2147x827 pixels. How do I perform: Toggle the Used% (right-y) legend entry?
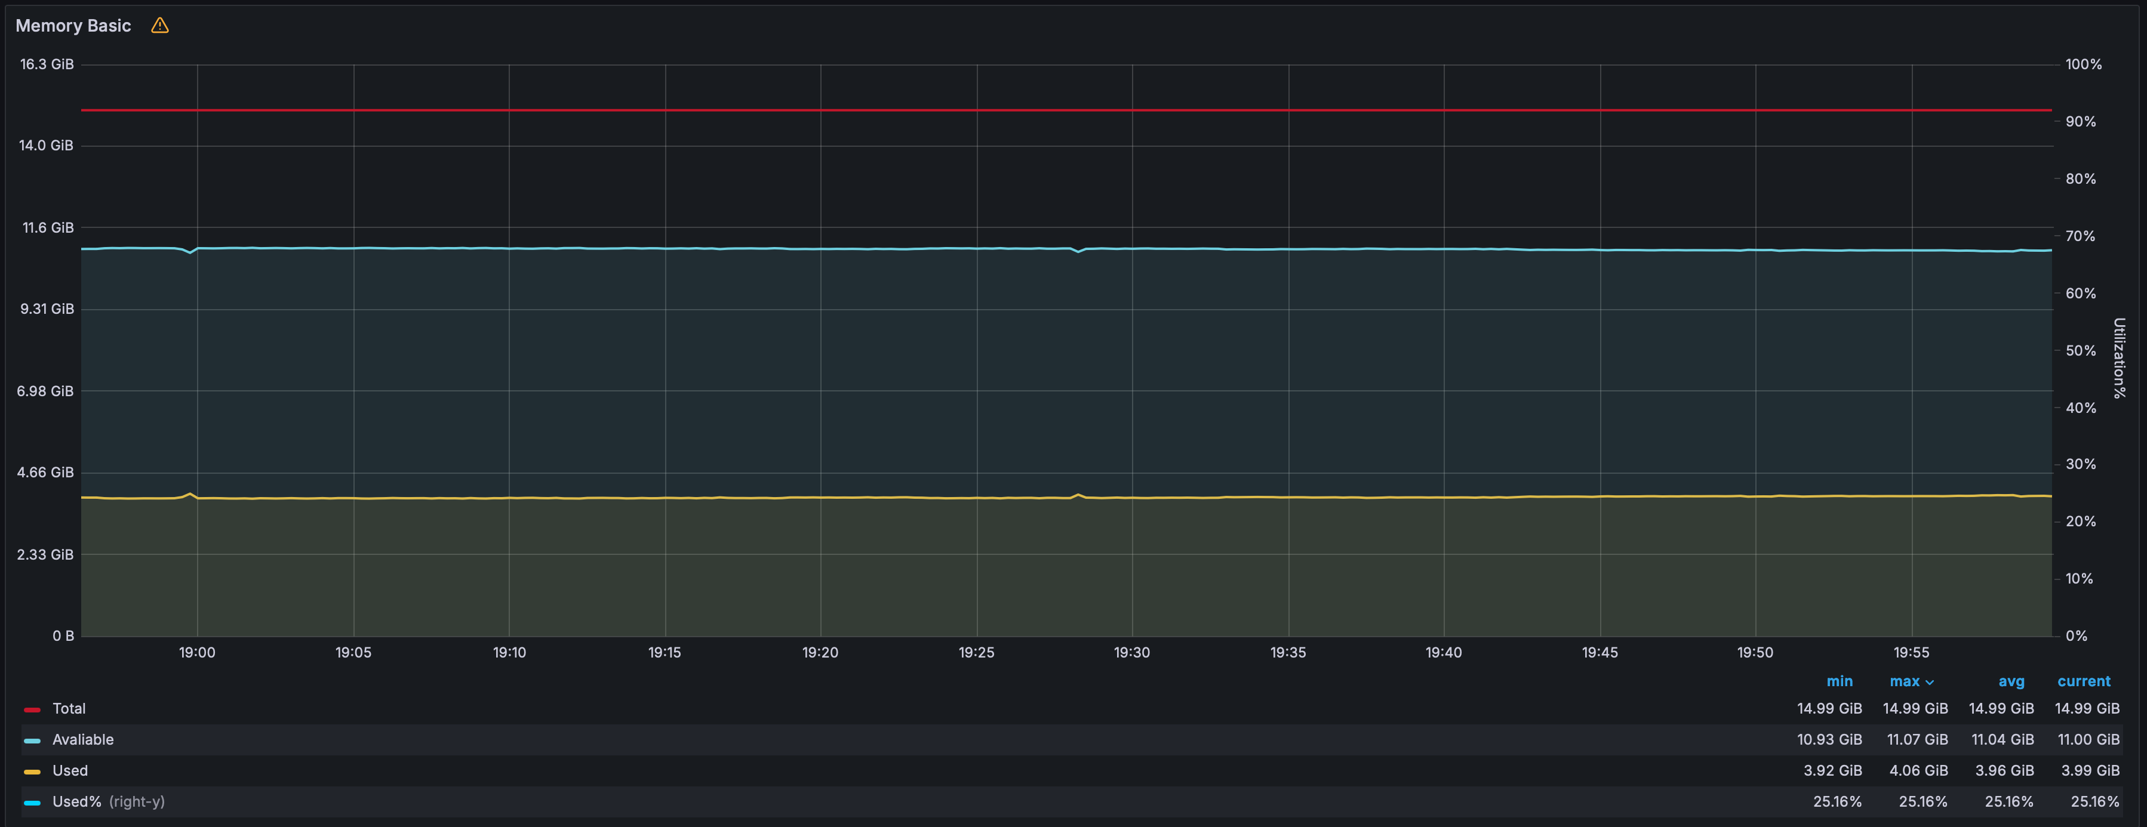(x=108, y=801)
